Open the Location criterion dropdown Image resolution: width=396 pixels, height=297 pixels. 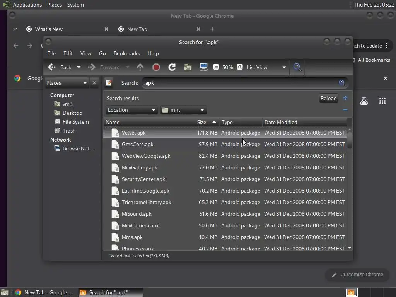[x=131, y=110]
